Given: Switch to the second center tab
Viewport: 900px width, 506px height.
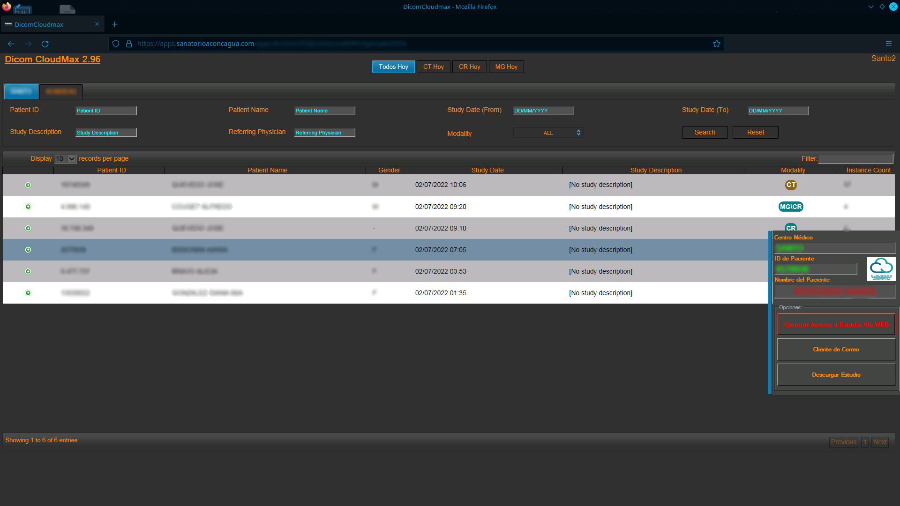Looking at the screenshot, I should point(61,91).
